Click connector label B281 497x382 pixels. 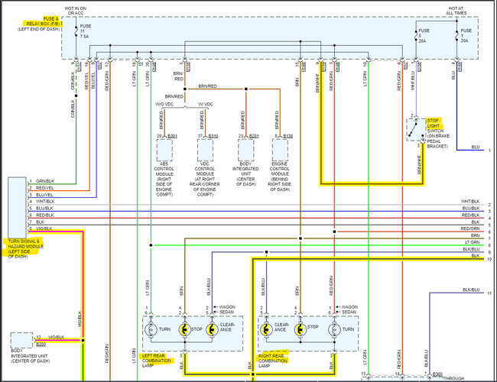click(254, 136)
